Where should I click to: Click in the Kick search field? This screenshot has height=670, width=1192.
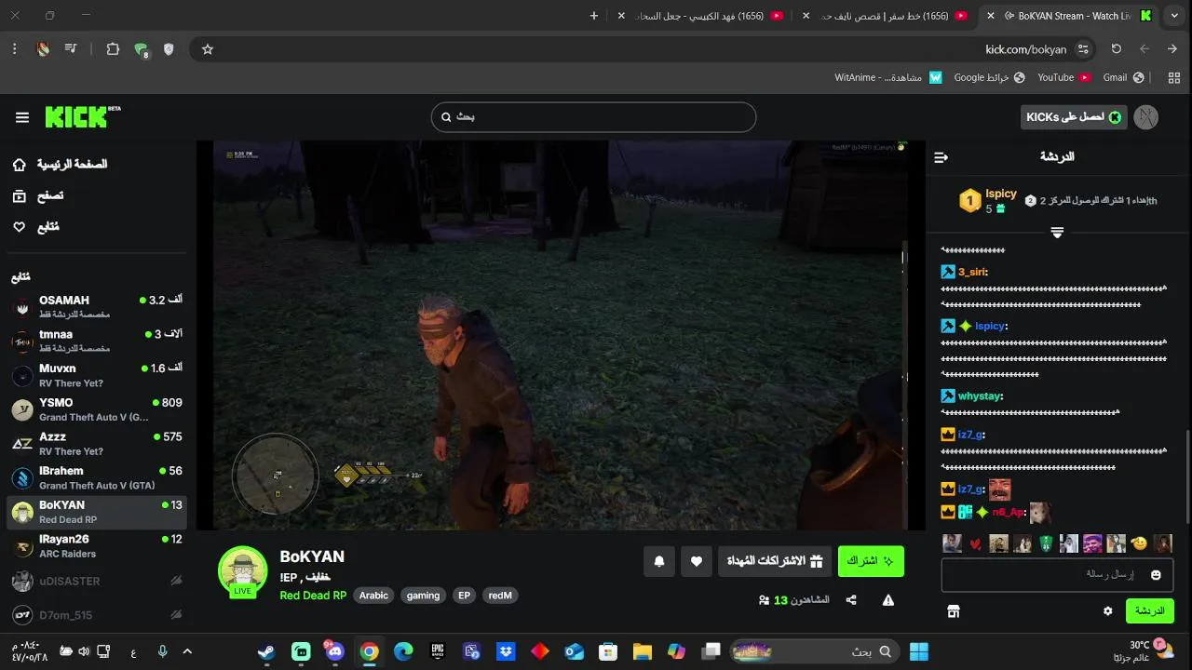tap(593, 117)
